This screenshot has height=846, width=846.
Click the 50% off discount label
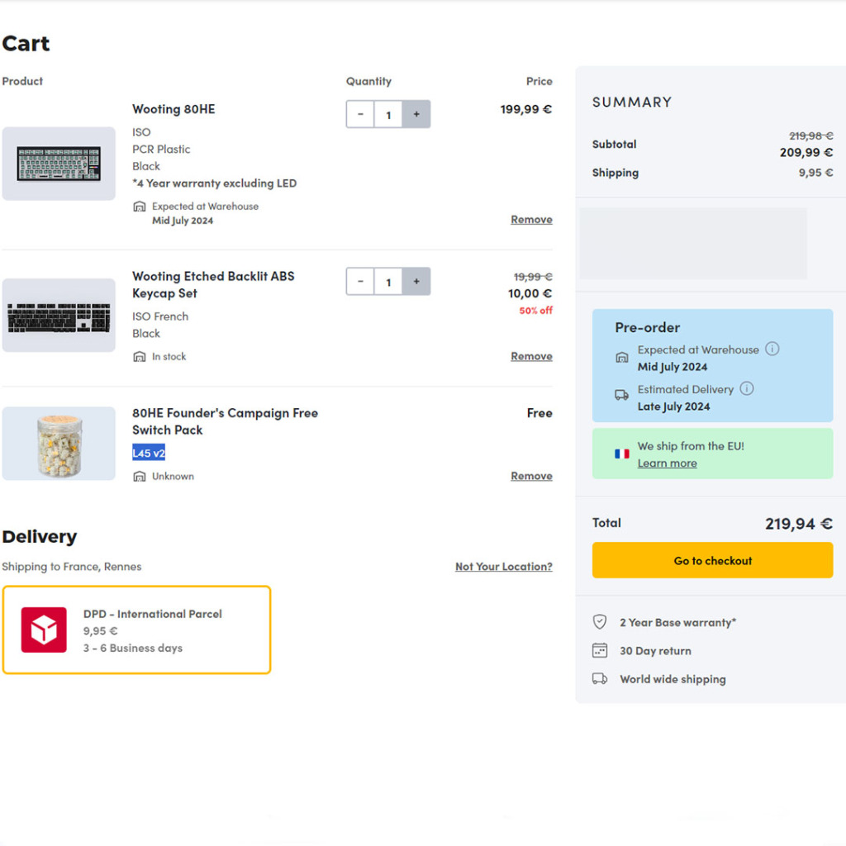535,311
